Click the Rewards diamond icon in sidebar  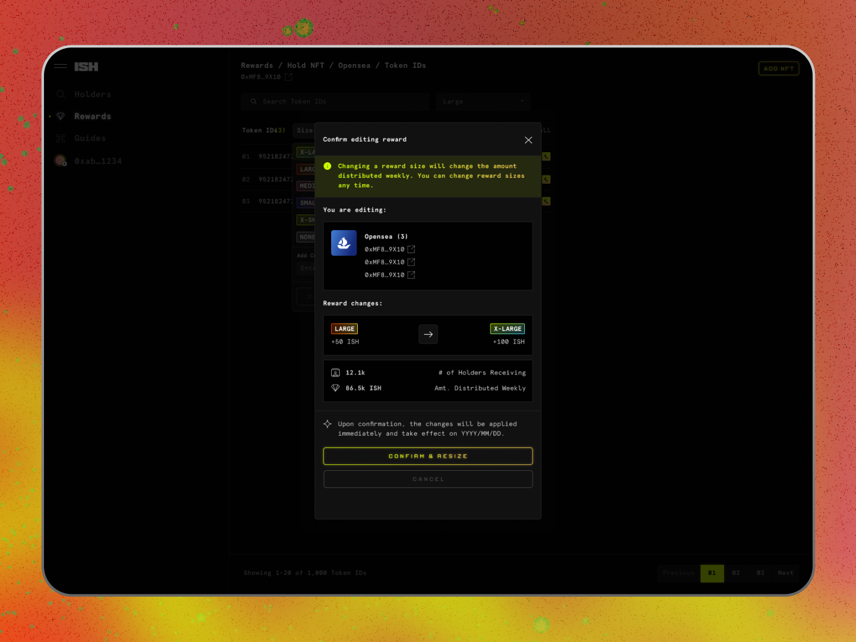coord(61,116)
